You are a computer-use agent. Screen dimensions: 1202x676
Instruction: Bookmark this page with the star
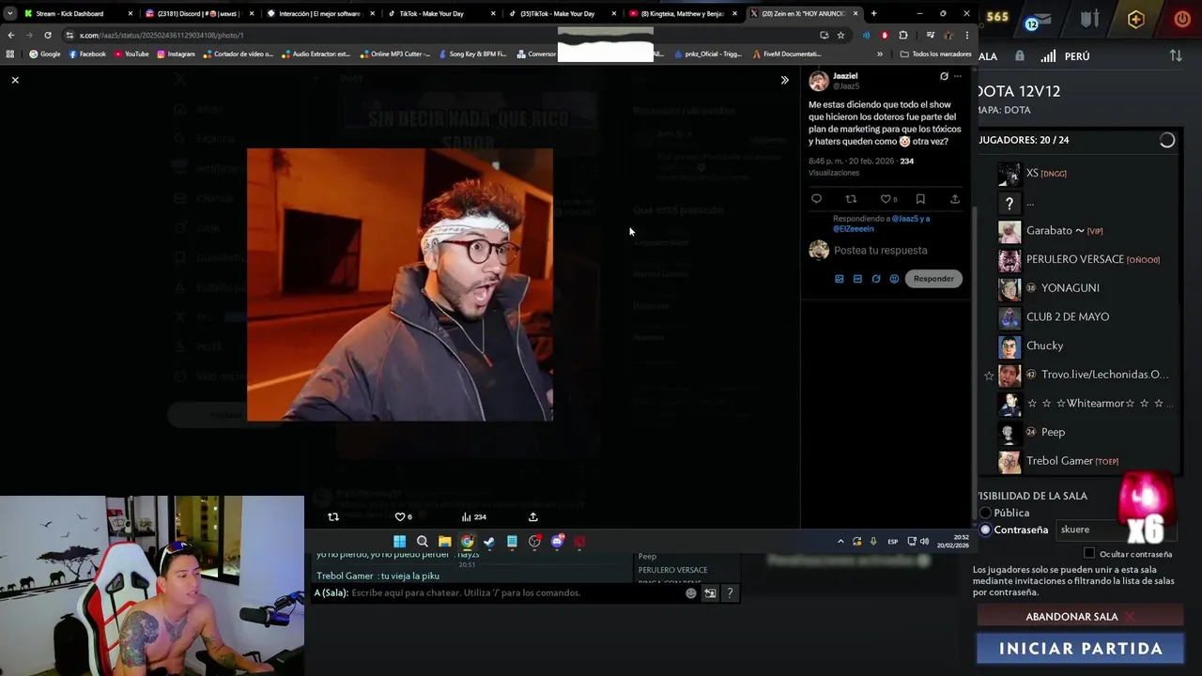click(x=841, y=35)
